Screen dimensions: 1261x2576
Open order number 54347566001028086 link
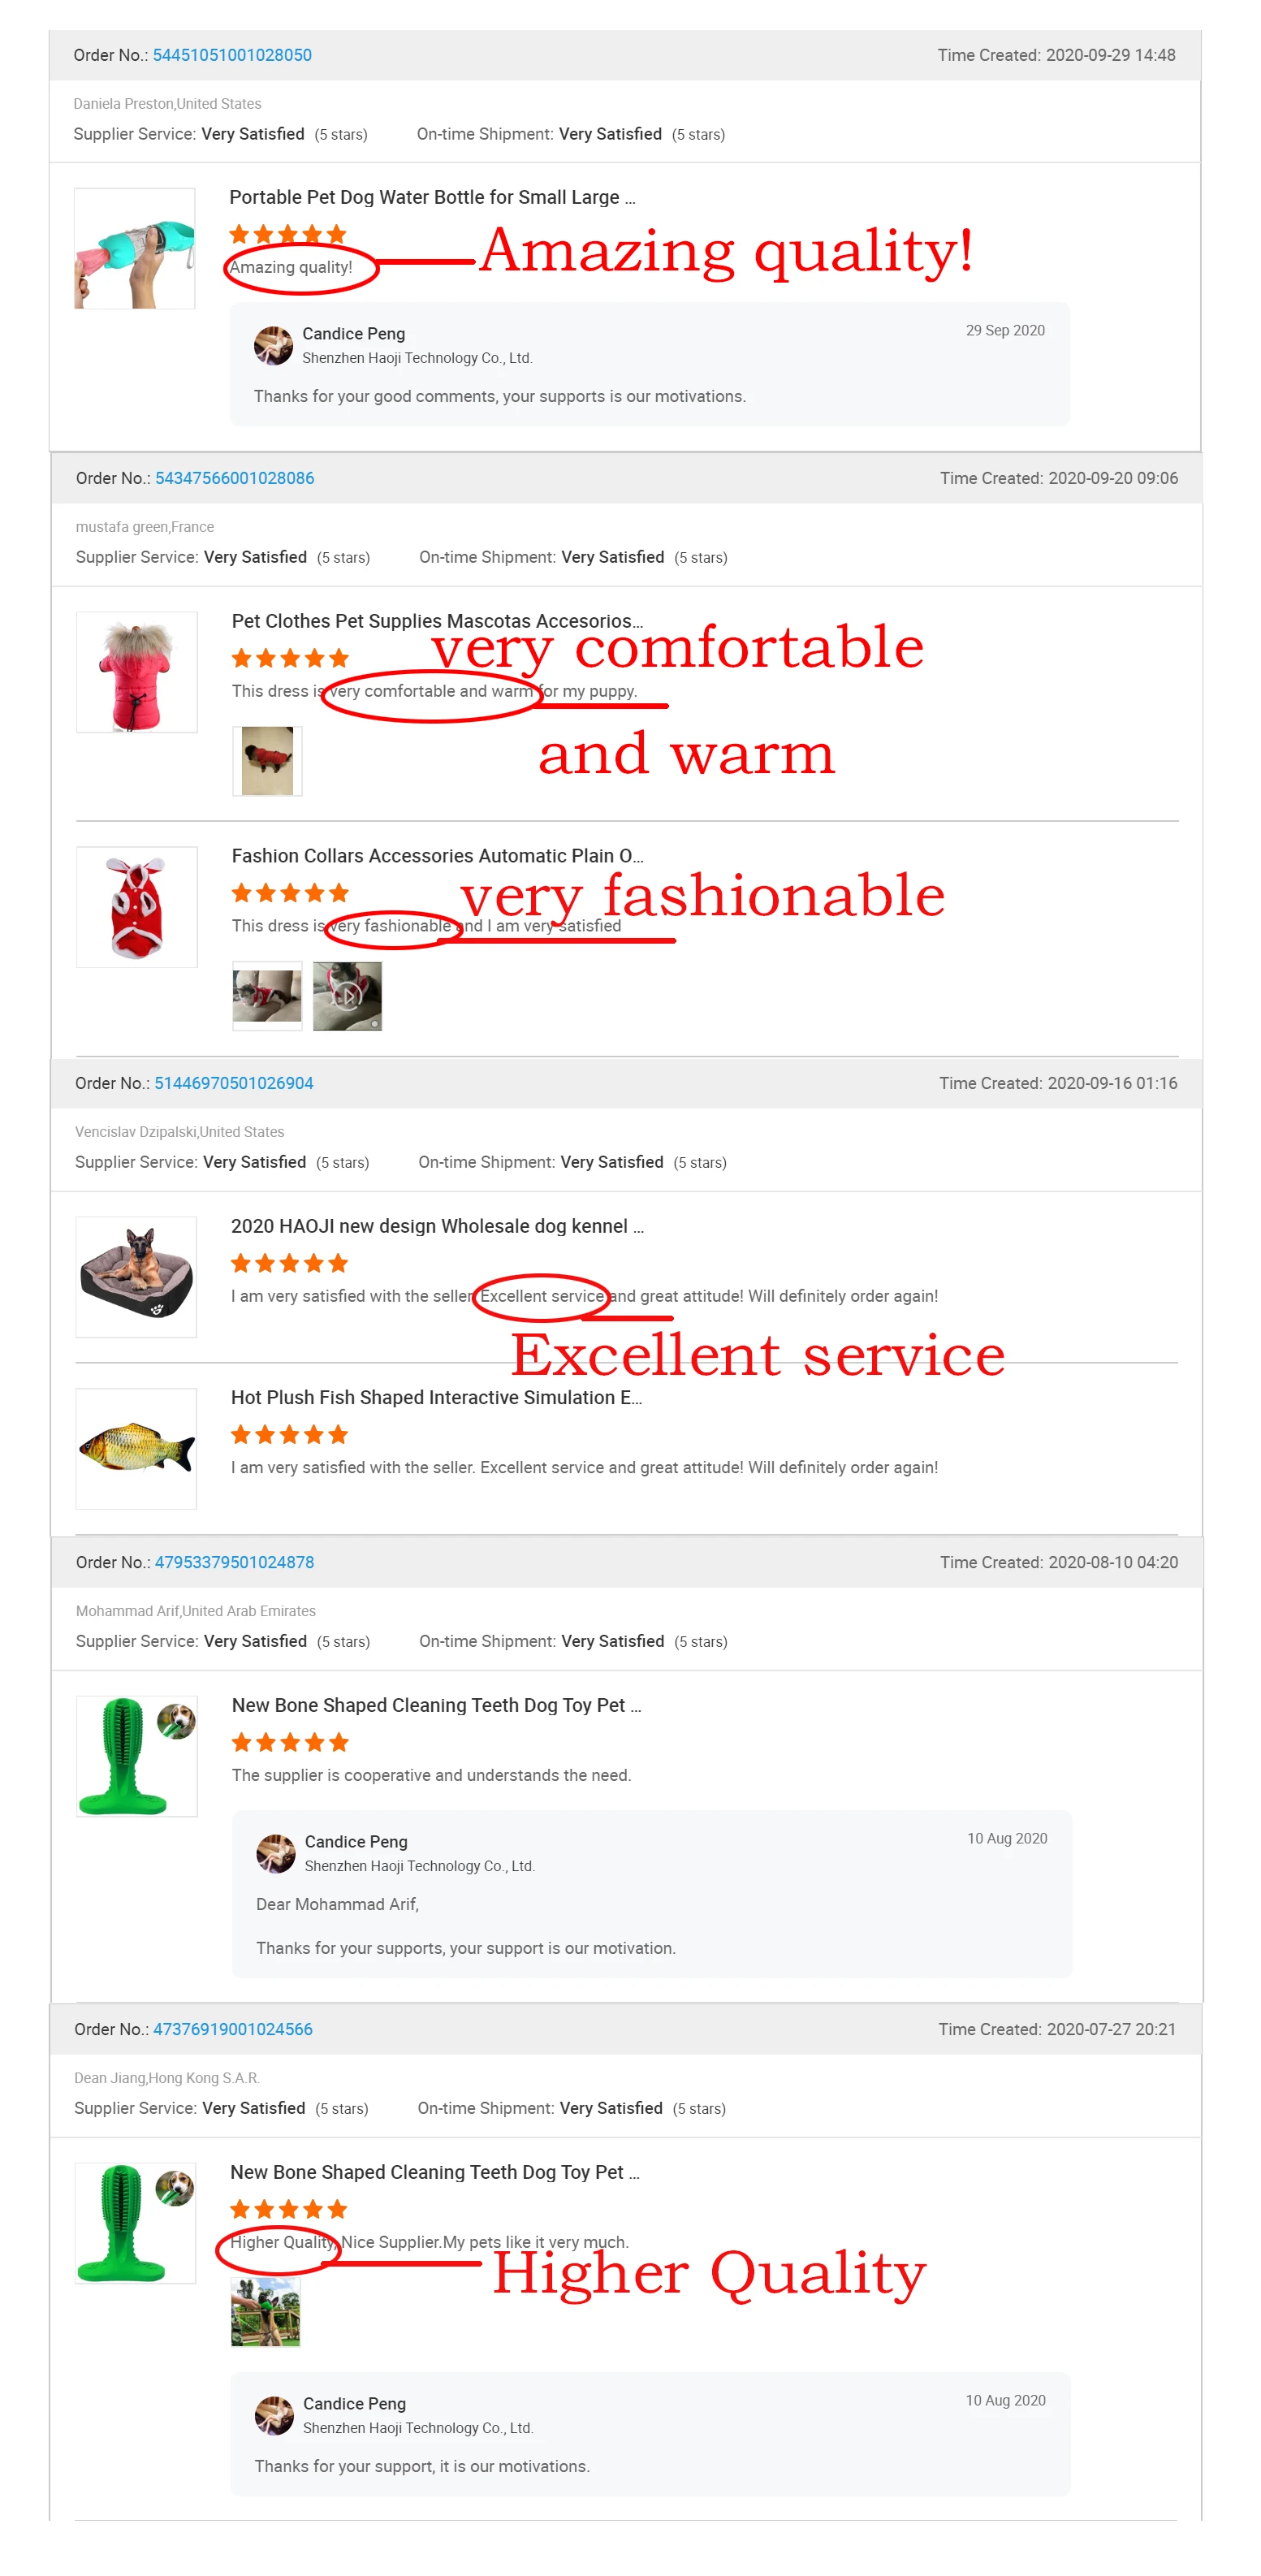point(234,478)
